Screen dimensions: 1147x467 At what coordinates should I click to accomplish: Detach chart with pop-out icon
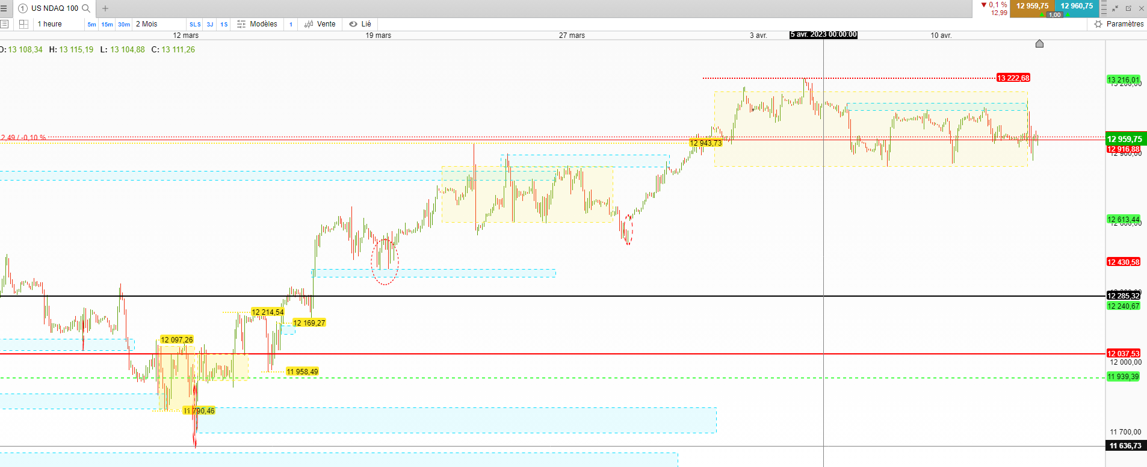point(1128,8)
